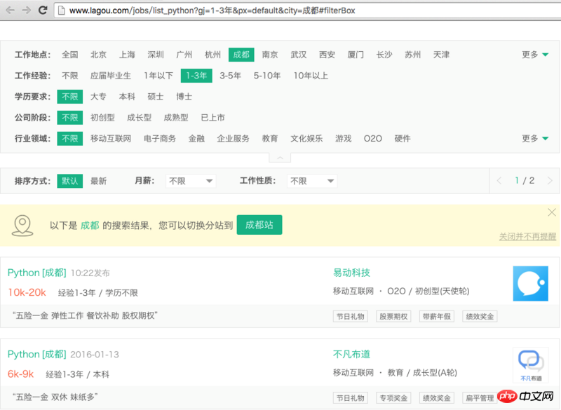This screenshot has width=561, height=410.
Task: Click the 易动科技 company logo
Action: click(x=530, y=284)
